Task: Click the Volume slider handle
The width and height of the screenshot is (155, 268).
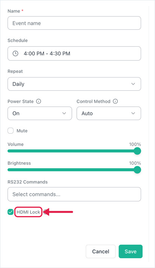Action: 137,151
